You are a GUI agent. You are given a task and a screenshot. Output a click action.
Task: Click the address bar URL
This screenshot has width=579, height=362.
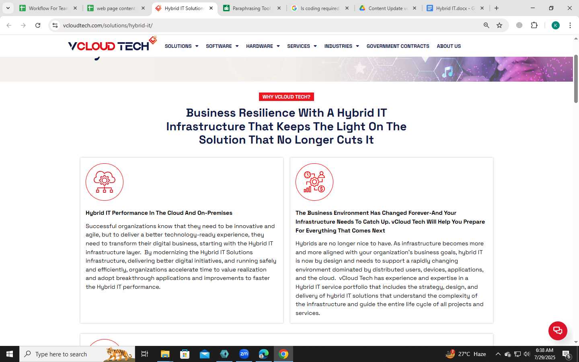(x=108, y=25)
